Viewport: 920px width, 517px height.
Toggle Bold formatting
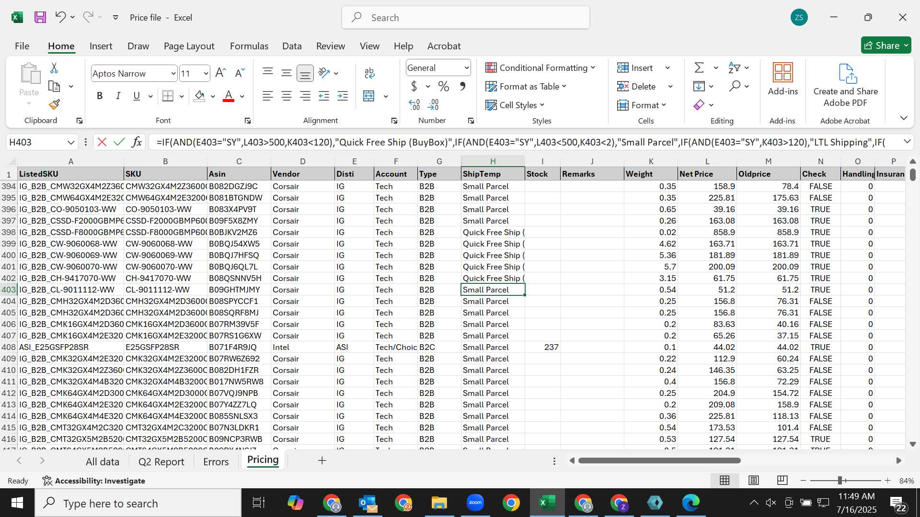100,96
